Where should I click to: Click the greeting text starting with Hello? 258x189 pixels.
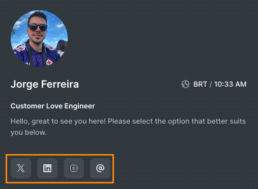128,127
